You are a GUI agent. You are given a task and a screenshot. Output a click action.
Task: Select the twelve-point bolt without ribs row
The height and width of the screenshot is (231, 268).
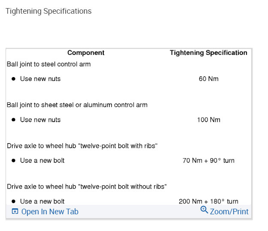(x=87, y=186)
